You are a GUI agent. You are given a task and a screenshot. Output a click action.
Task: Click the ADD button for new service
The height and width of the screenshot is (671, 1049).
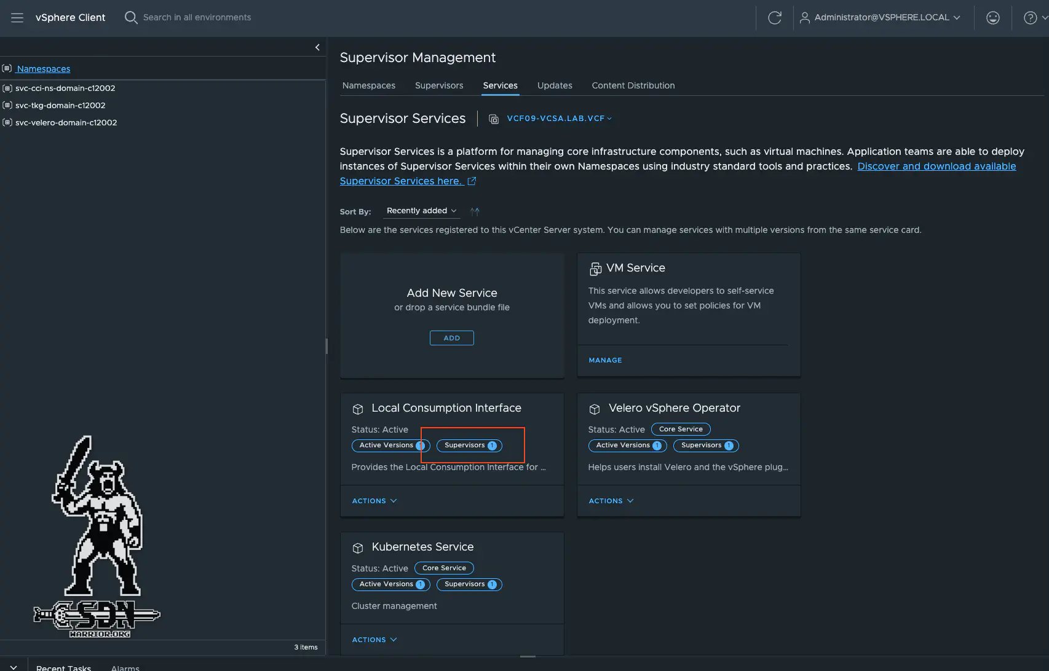pyautogui.click(x=451, y=338)
